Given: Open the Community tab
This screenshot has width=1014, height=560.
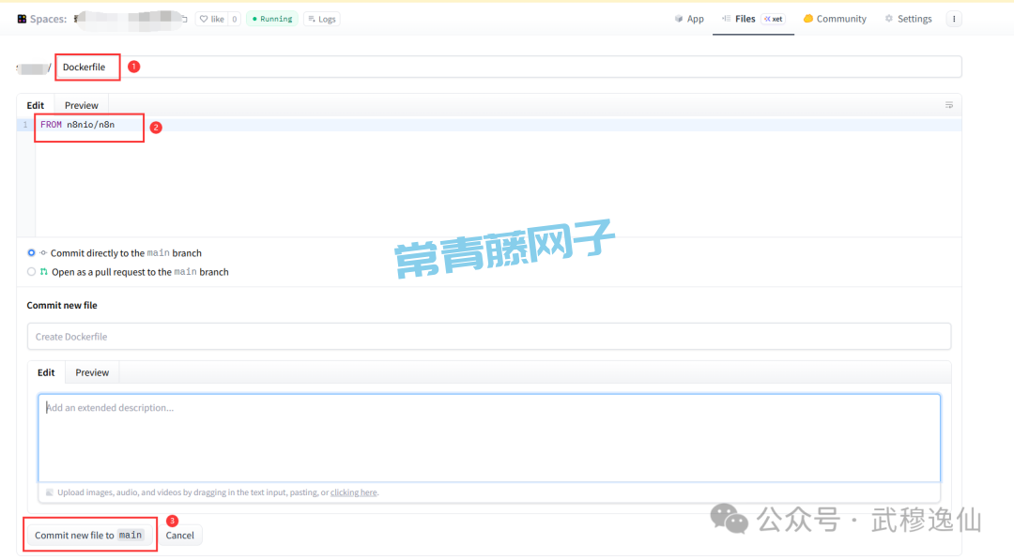Looking at the screenshot, I should point(834,19).
